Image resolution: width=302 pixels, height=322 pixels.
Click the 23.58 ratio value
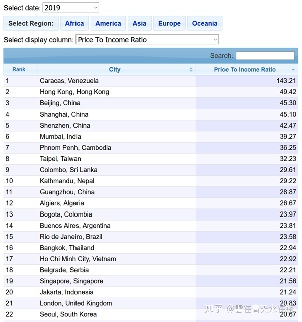(x=288, y=237)
